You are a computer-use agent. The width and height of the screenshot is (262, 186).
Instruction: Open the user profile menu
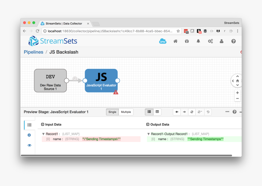click(222, 41)
